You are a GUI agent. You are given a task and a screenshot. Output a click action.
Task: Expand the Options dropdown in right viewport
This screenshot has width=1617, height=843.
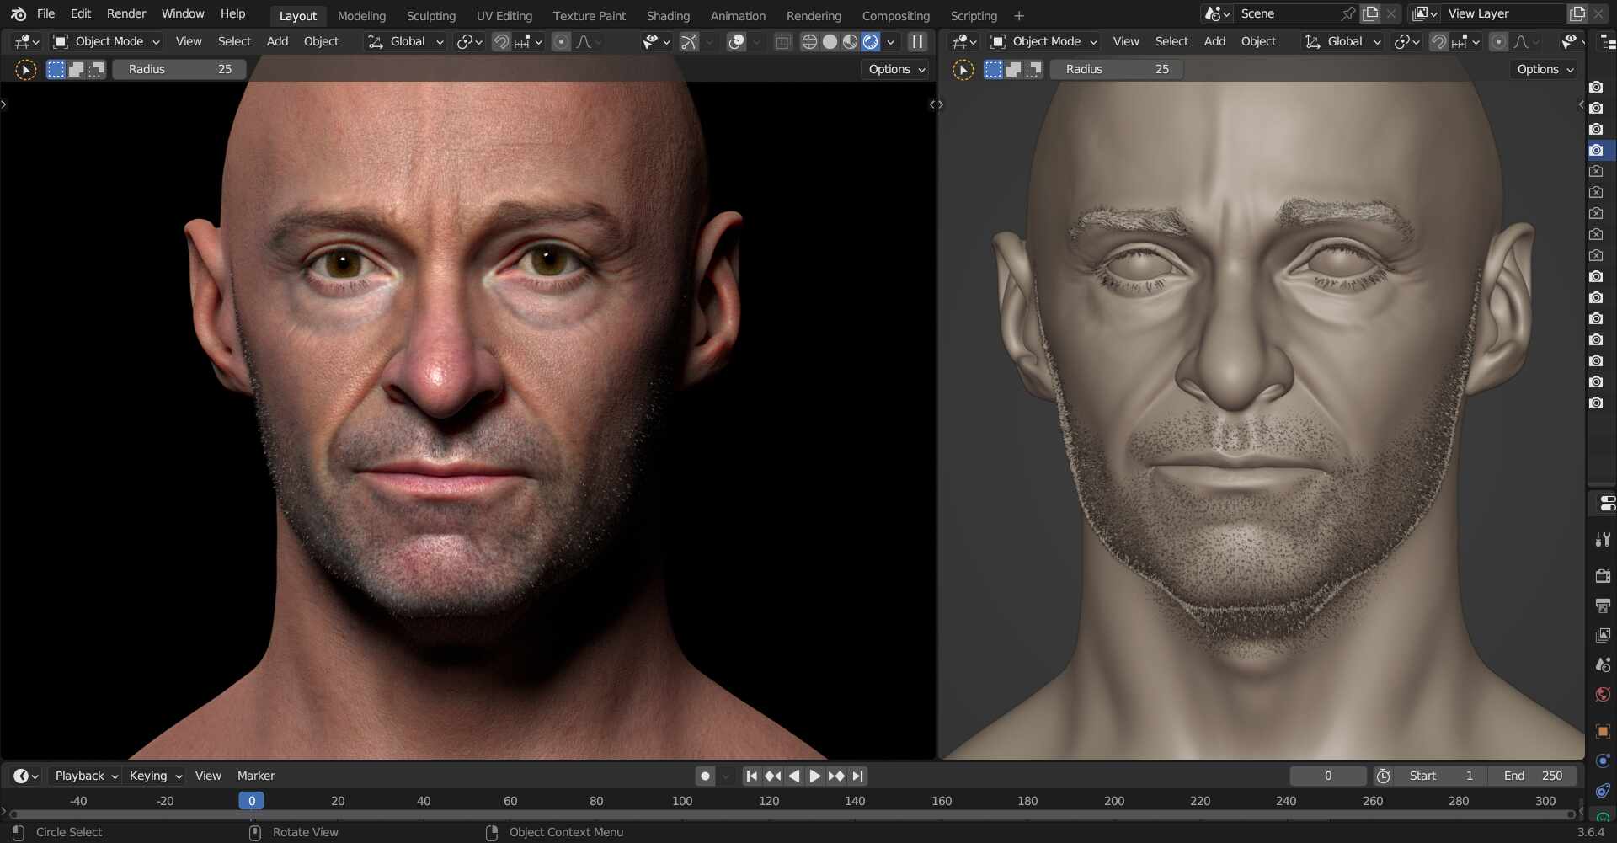coord(1545,69)
